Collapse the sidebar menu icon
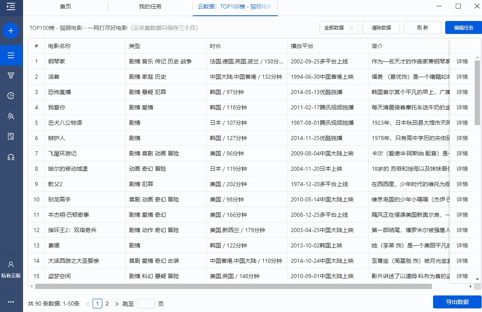Screen dimensions: 482x312 point(11,6)
